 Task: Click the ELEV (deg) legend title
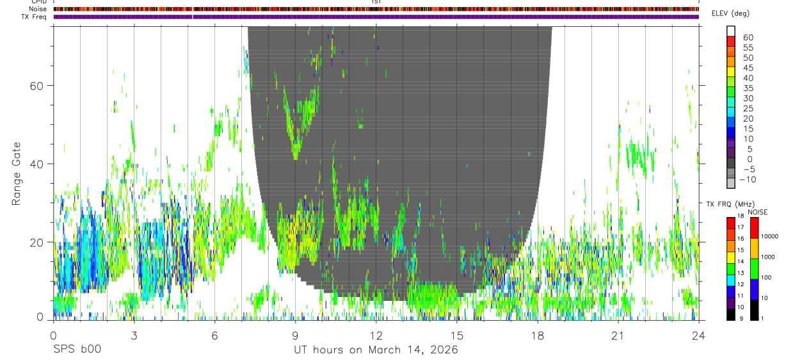tap(730, 13)
